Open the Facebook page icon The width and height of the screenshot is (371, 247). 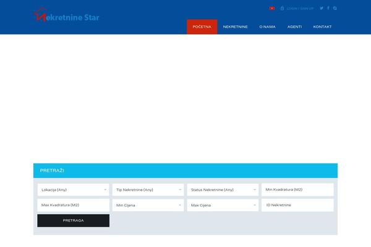coord(328,8)
